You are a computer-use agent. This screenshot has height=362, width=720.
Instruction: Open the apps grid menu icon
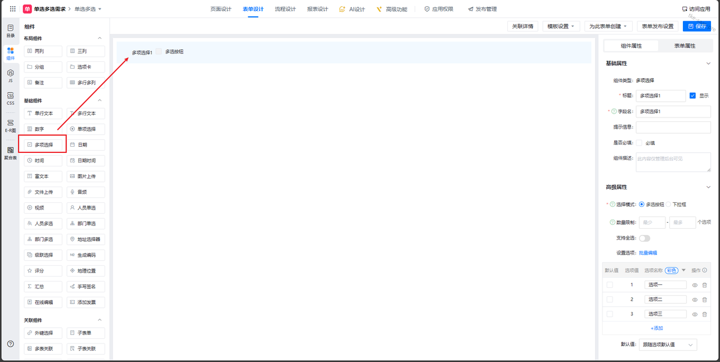pyautogui.click(x=12, y=9)
